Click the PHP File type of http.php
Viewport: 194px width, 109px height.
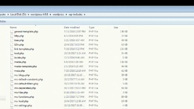pos(93,36)
